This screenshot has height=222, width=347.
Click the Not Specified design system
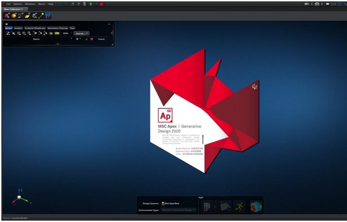(171, 204)
